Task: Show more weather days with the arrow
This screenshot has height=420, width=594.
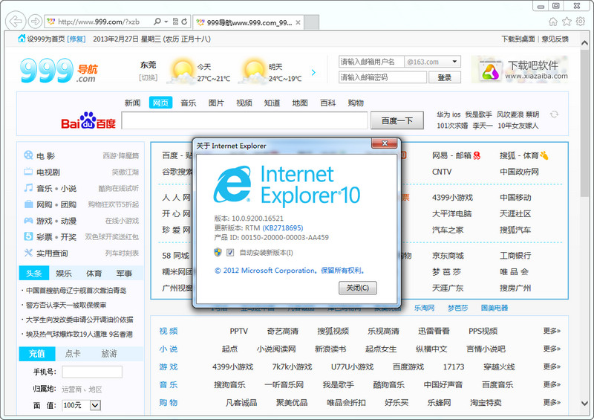Action: pyautogui.click(x=313, y=72)
